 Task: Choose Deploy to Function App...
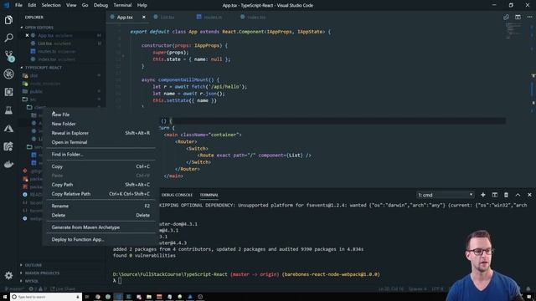[x=100, y=240]
